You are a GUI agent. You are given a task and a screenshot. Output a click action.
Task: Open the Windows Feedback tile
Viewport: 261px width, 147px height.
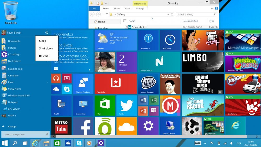click(x=83, y=84)
